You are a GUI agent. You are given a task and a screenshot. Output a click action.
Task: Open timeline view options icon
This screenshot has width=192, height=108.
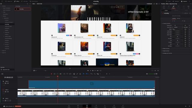point(2,74)
